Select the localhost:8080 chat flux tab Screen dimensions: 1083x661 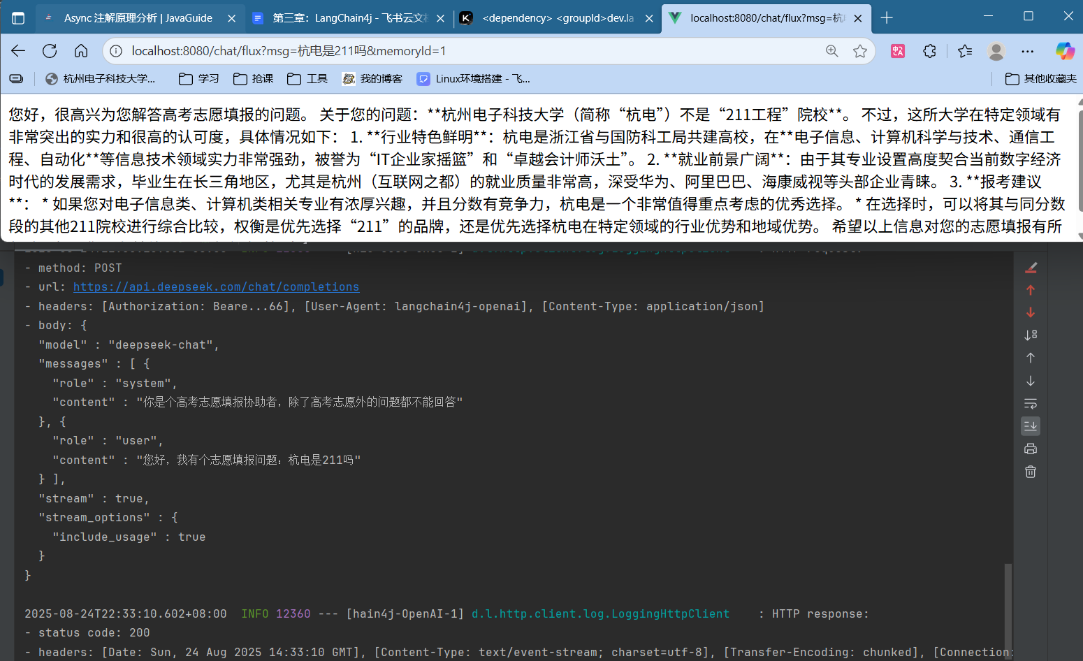click(765, 18)
